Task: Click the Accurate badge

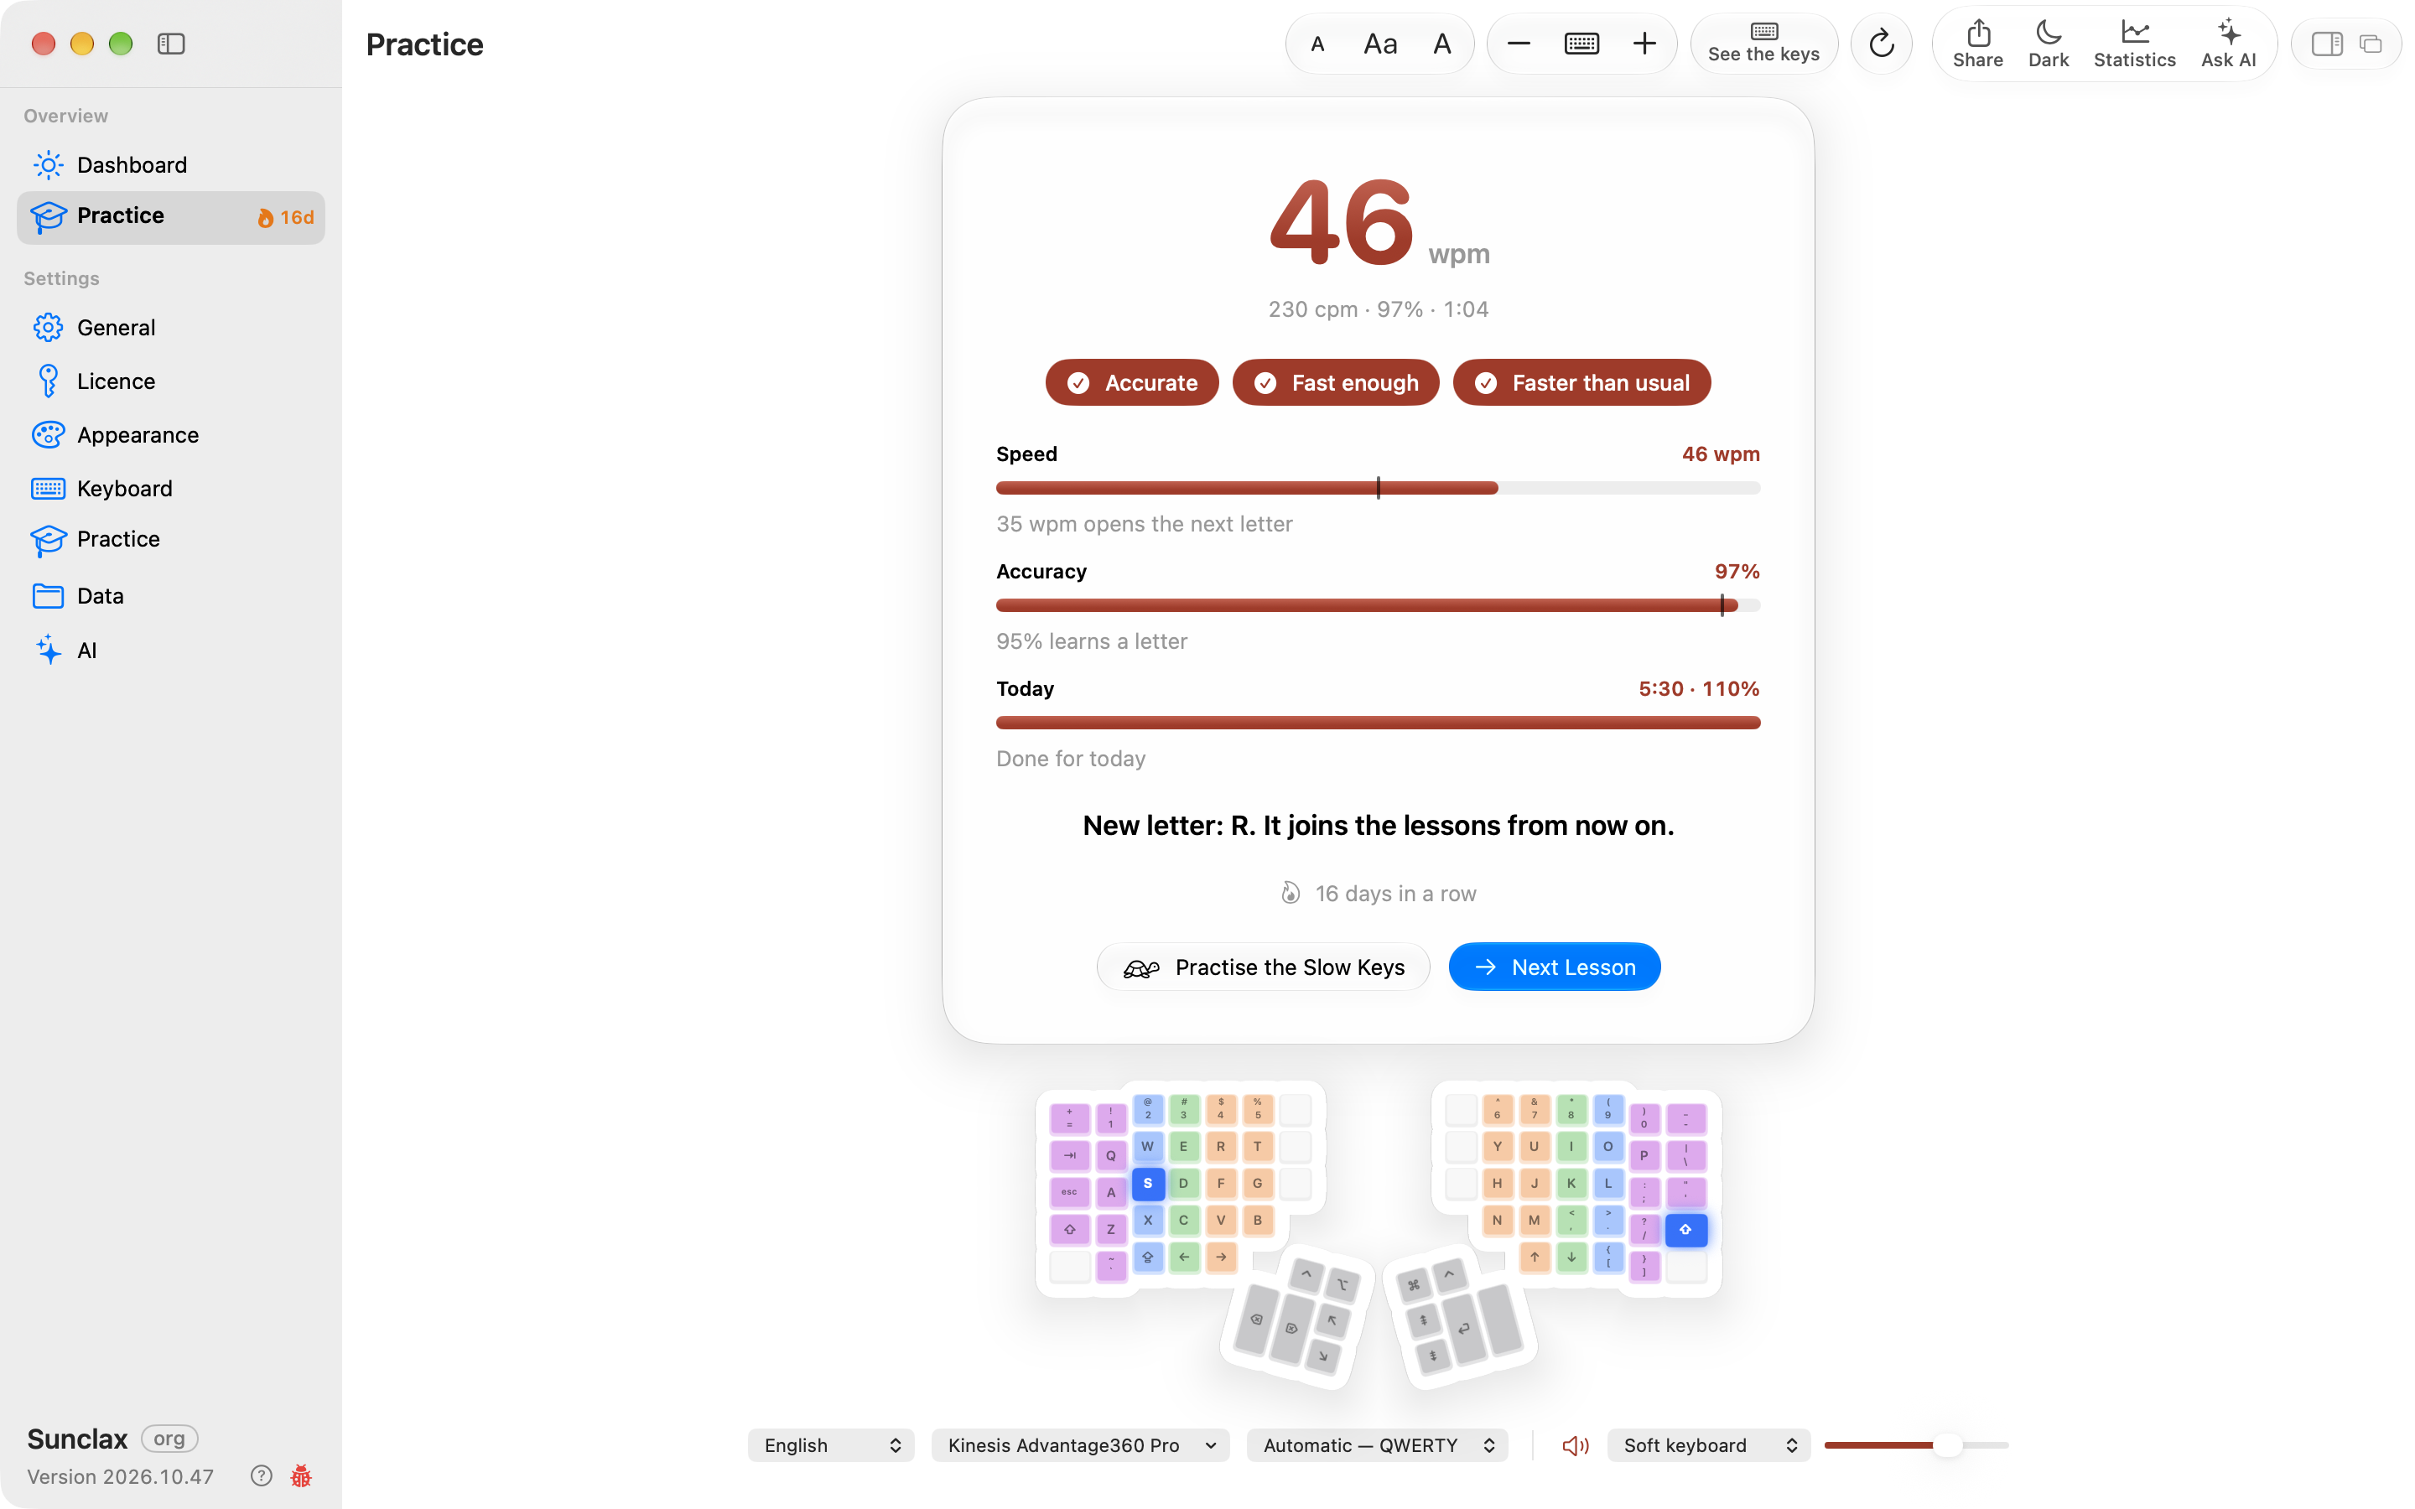Action: [1132, 382]
